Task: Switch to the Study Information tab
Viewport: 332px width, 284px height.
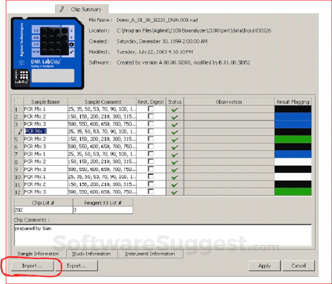Action: coord(91,254)
